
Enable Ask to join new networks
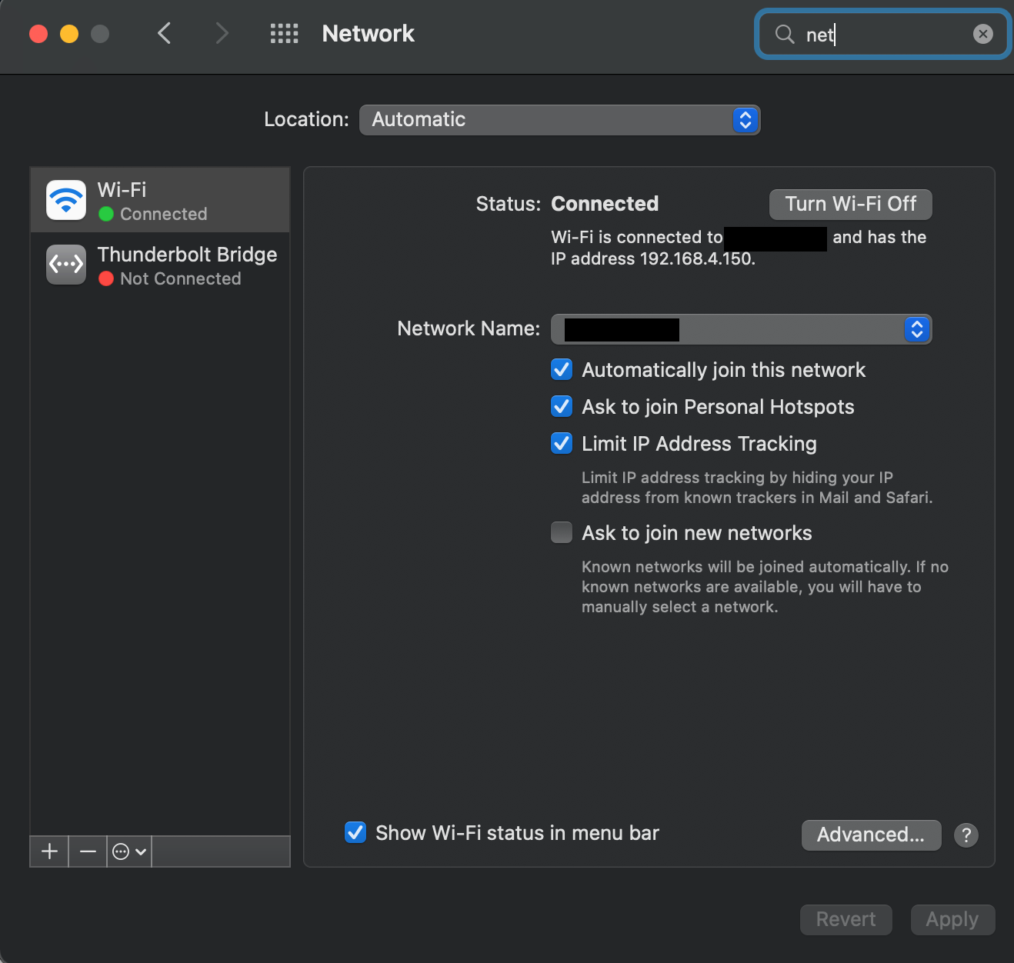point(562,533)
